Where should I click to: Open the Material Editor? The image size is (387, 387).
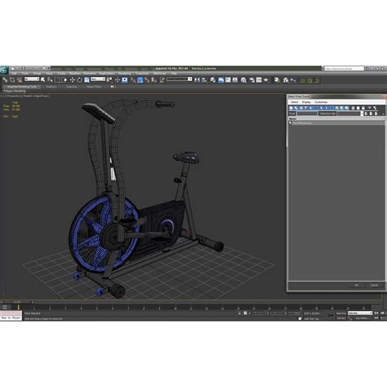(x=243, y=80)
